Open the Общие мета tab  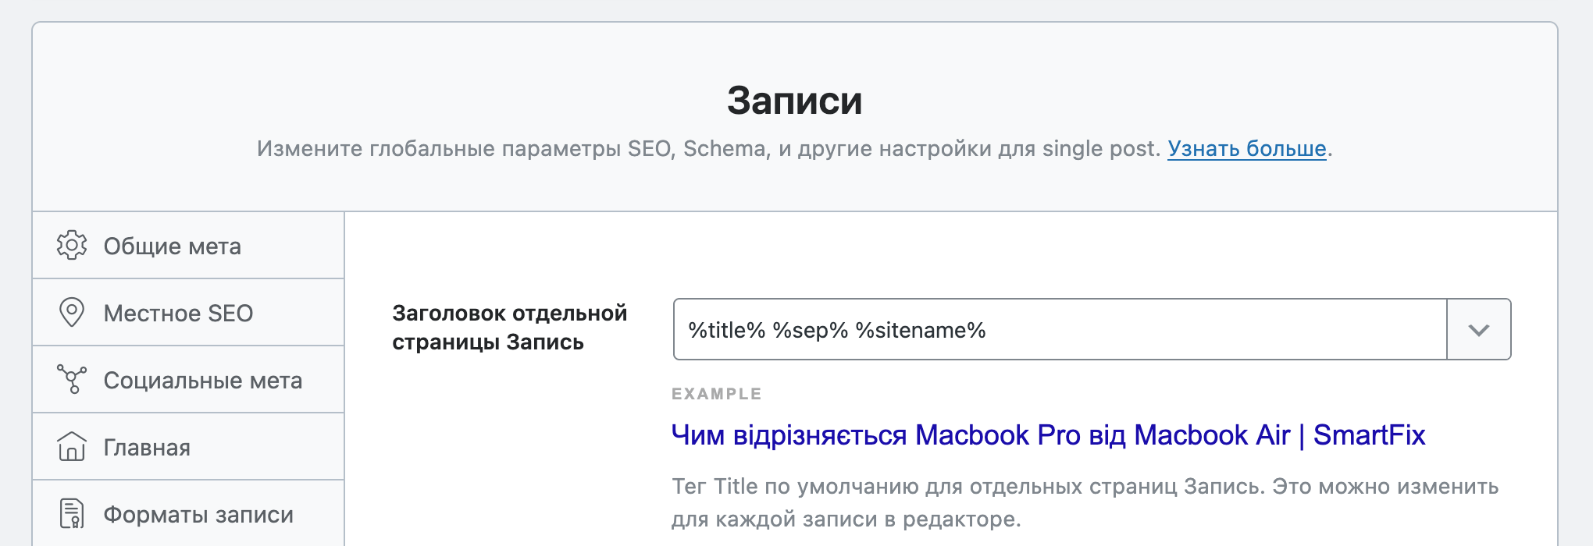[x=188, y=246]
